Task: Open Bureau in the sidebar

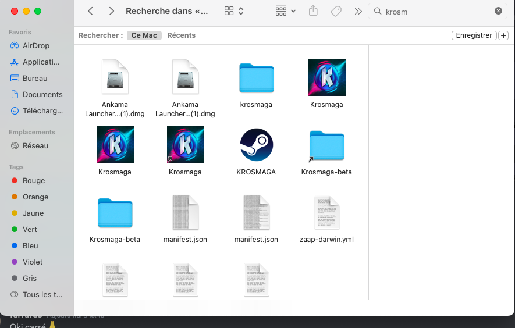Action: [36, 78]
